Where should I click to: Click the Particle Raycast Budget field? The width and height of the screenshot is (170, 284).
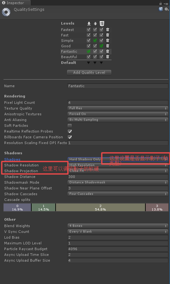(x=118, y=249)
